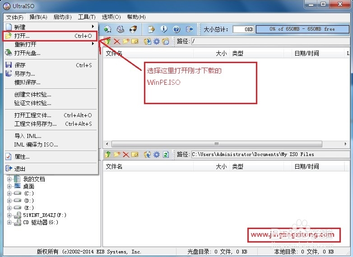Click the blue gear icon in lower pane toolbar

coord(157,155)
